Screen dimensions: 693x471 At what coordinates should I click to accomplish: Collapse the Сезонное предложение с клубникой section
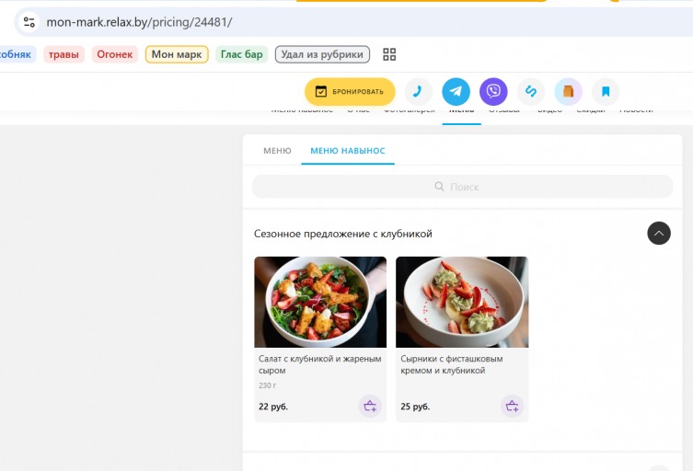(659, 234)
